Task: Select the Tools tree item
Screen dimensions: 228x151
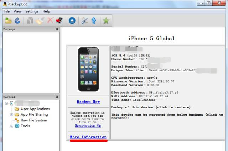Action: 25,126
